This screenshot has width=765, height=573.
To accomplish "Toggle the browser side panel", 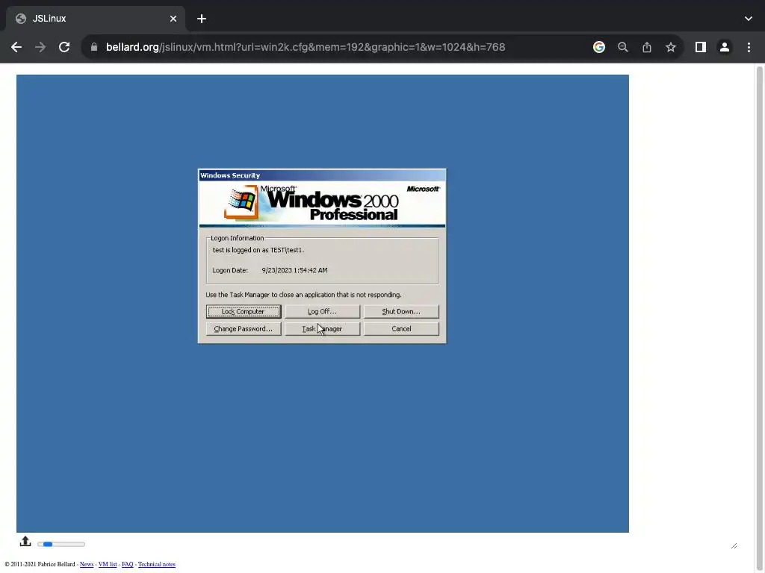I will 701,47.
